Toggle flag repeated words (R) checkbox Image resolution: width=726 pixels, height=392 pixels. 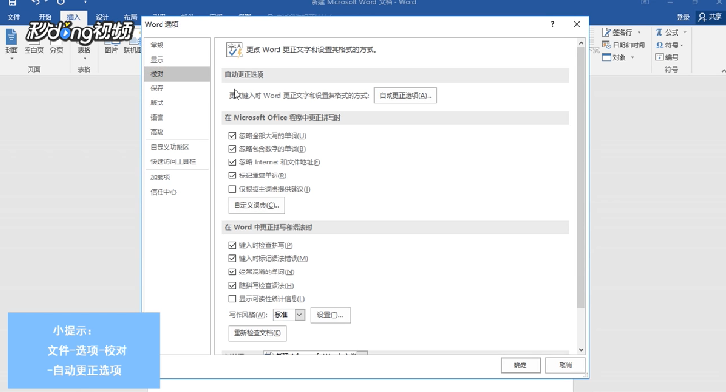pyautogui.click(x=232, y=176)
